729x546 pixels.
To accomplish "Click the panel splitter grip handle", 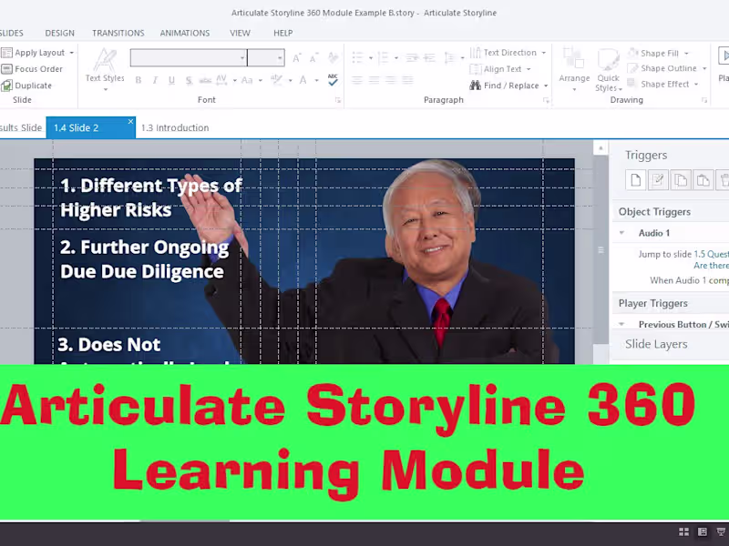I will [x=601, y=250].
